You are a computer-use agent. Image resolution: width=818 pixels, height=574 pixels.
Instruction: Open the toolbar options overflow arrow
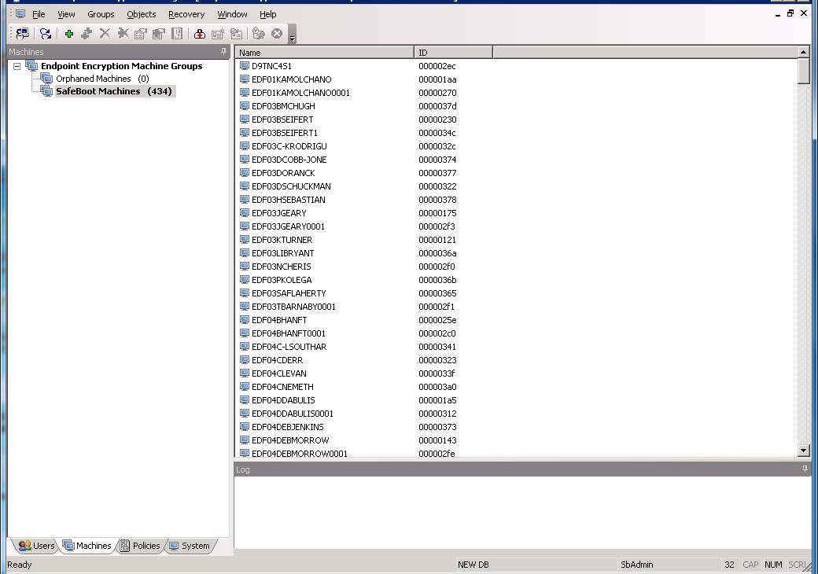coord(293,37)
